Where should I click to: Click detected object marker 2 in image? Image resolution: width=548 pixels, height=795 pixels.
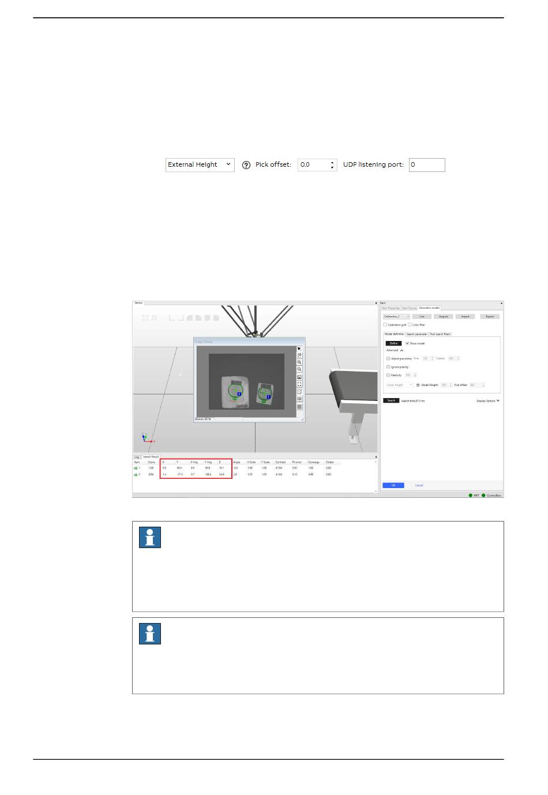239,393
